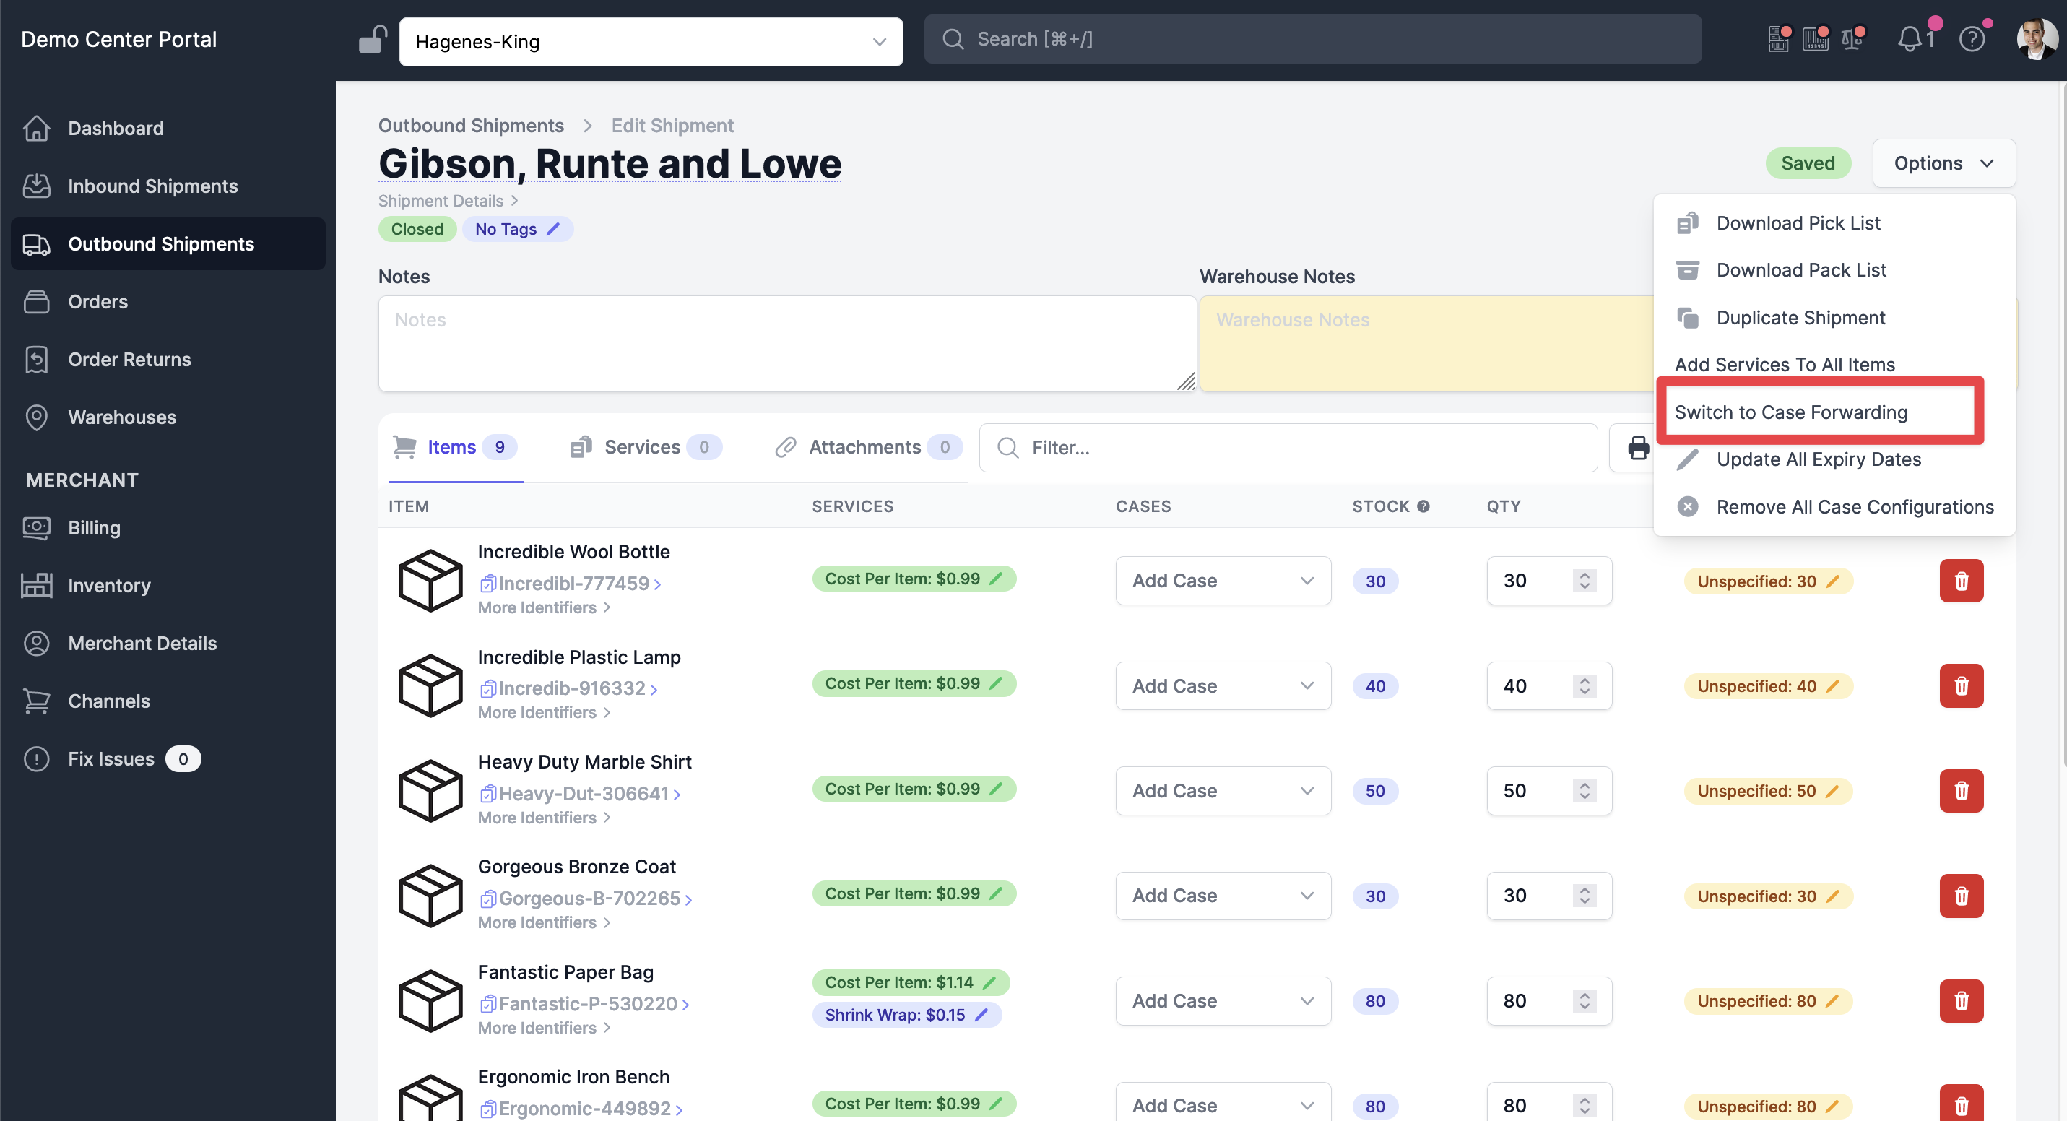Click the scale/balance icon in header
2067x1121 pixels.
[1852, 38]
